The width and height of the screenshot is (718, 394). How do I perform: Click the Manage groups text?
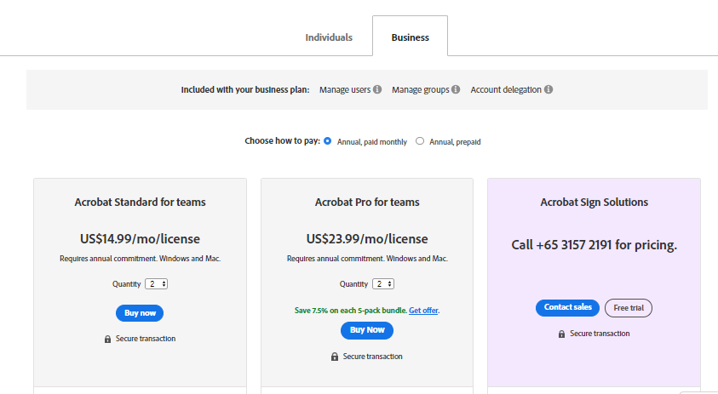tap(421, 89)
